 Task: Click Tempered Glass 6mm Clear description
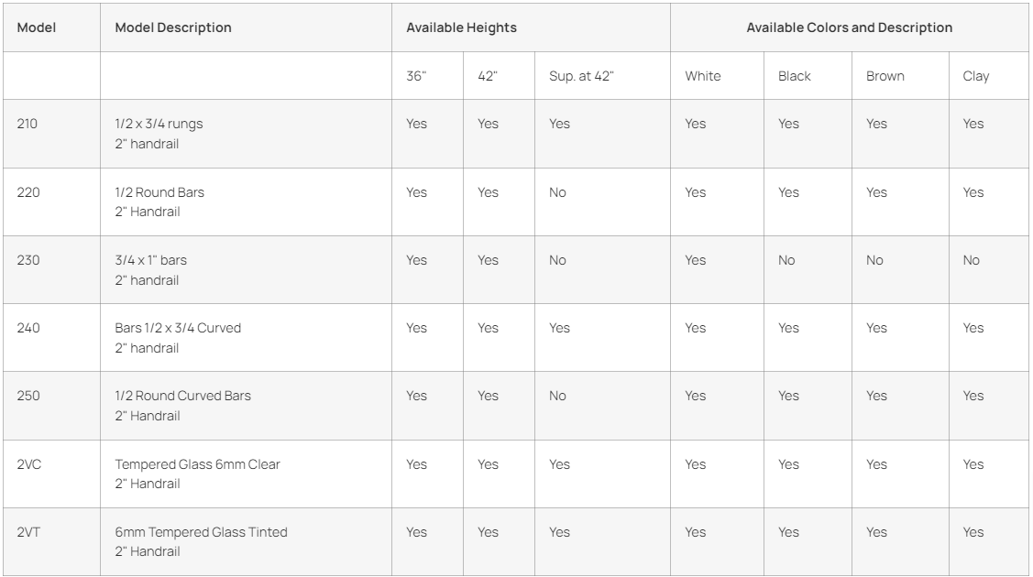pyautogui.click(x=198, y=464)
